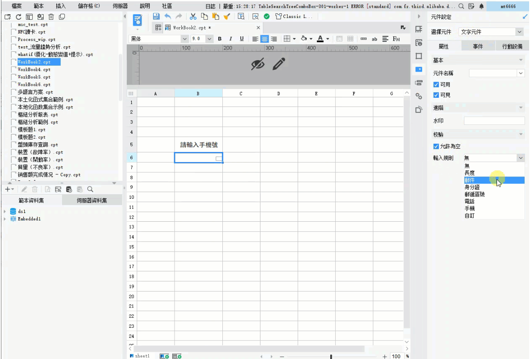Activate the format painter brush

pos(227,16)
